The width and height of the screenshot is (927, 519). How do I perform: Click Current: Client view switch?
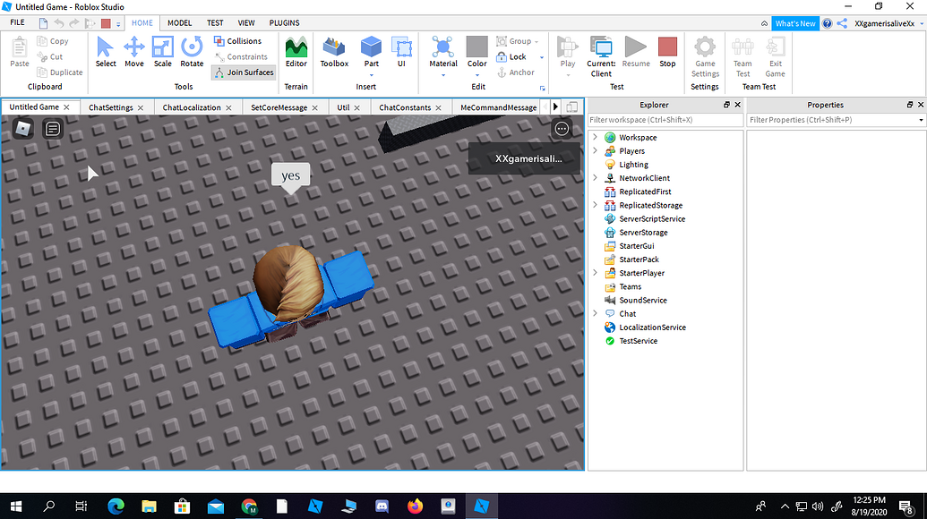click(601, 56)
